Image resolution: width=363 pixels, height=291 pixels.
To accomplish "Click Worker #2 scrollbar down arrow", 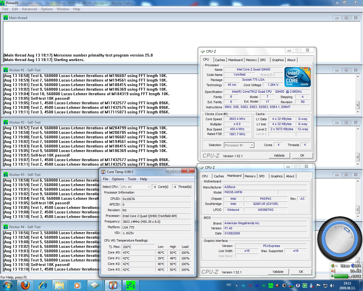I will (x=358, y=164).
